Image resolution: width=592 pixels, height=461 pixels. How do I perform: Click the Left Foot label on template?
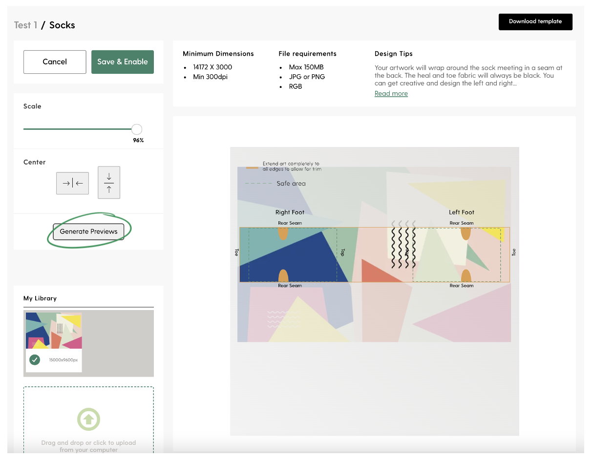[462, 212]
